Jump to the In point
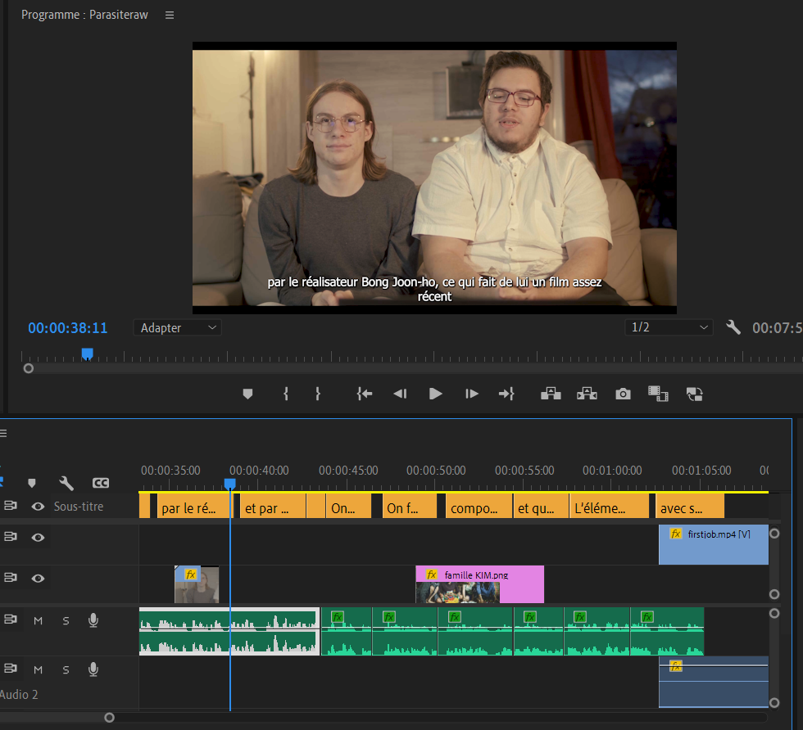 [x=364, y=394]
